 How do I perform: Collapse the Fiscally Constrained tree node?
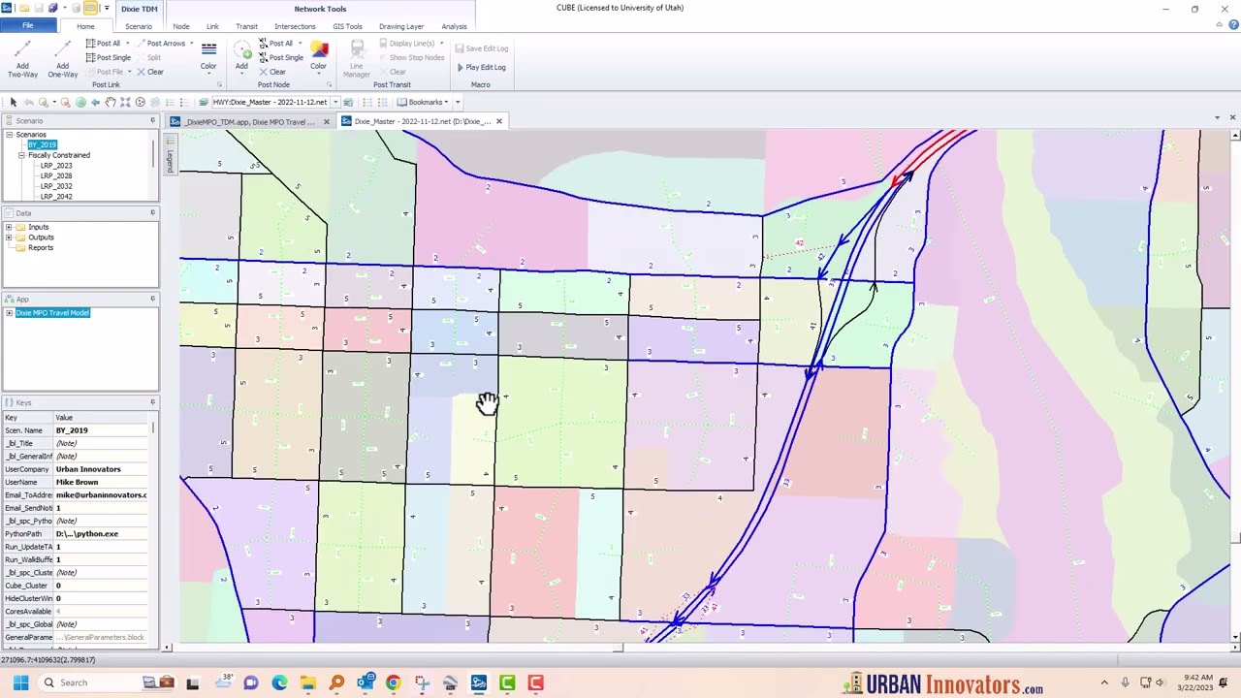click(21, 155)
